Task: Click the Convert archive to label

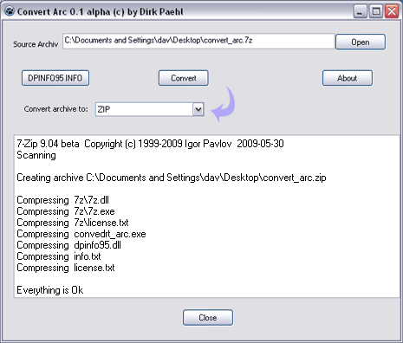Action: (x=56, y=109)
